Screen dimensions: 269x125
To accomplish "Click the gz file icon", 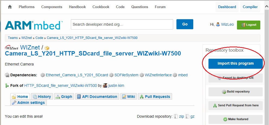I will [187, 116].
